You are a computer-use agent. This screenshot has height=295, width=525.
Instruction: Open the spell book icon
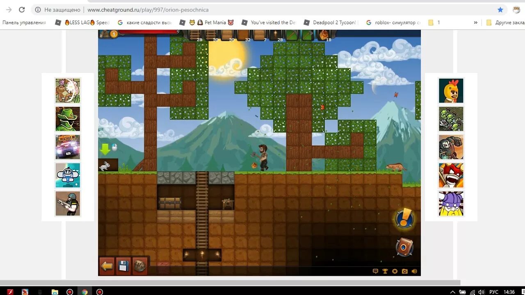(404, 247)
